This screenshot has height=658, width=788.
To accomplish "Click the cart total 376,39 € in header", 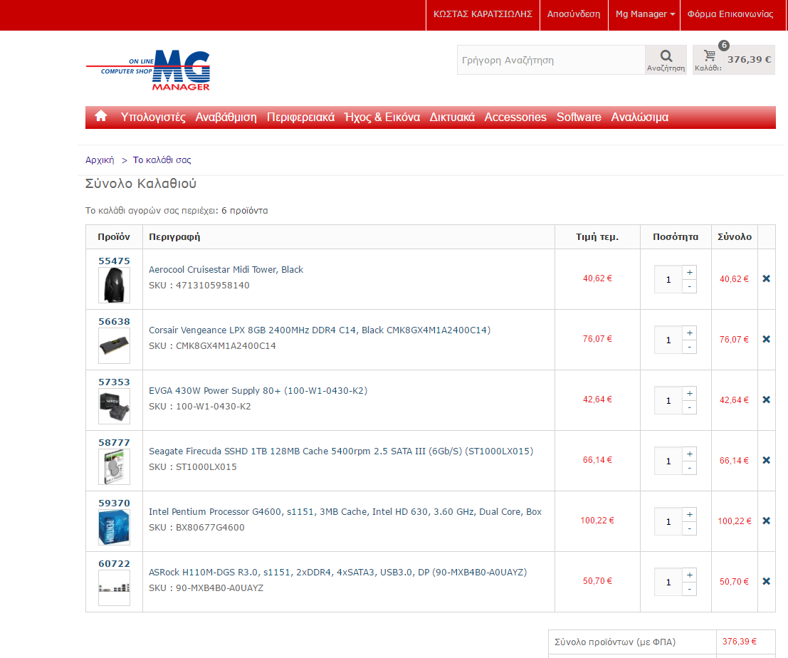I will pos(749,60).
